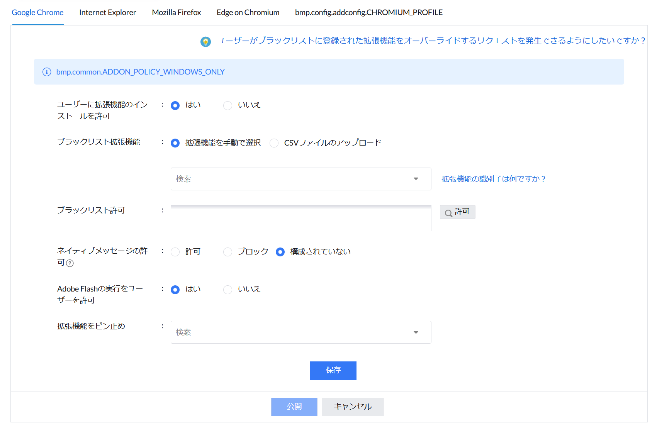
Task: Click the lightbulb tip icon
Action: 205,41
